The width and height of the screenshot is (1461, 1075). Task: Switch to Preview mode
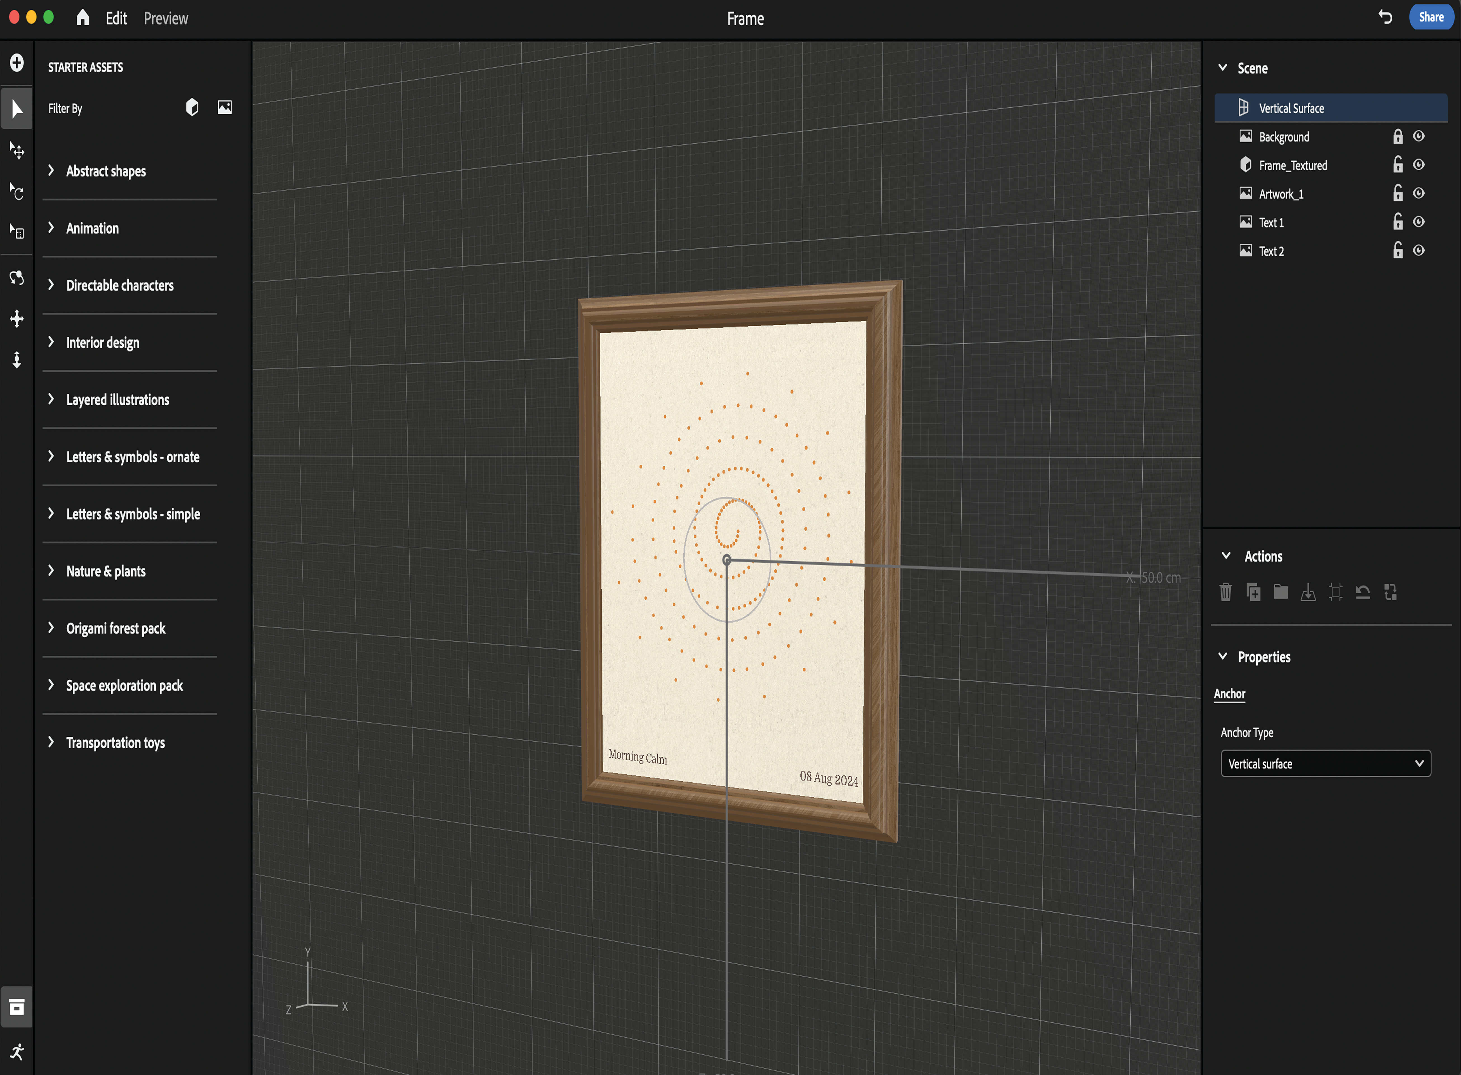(165, 18)
